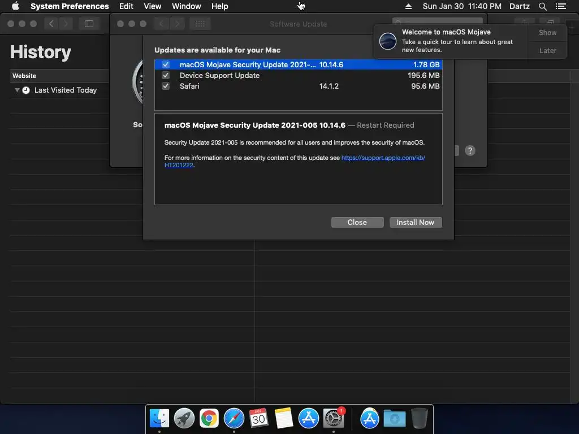Click the eject icon in menu bar

(408, 6)
